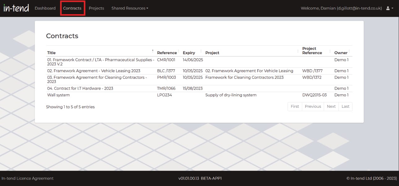The image size is (399, 186).
Task: Click the Last page control
Action: (345, 106)
